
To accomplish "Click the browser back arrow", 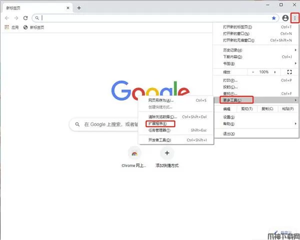I will tap(7, 18).
